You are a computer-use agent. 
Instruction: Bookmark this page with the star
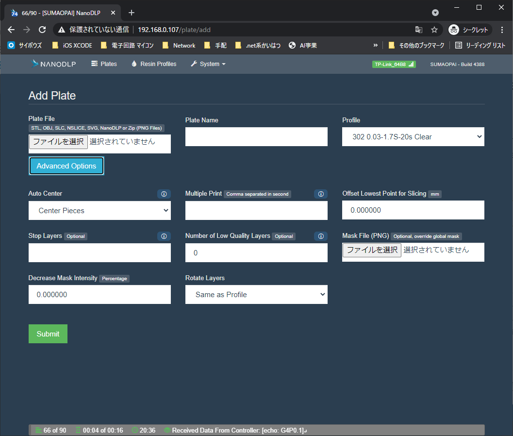click(x=434, y=30)
